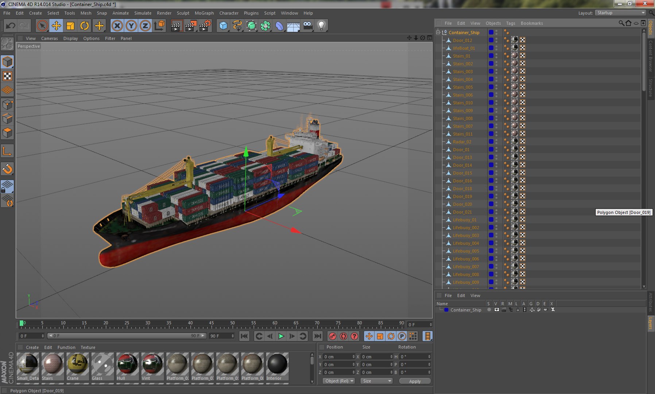Screen dimensions: 655x394
Task: Add a Light object
Action: pos(321,26)
